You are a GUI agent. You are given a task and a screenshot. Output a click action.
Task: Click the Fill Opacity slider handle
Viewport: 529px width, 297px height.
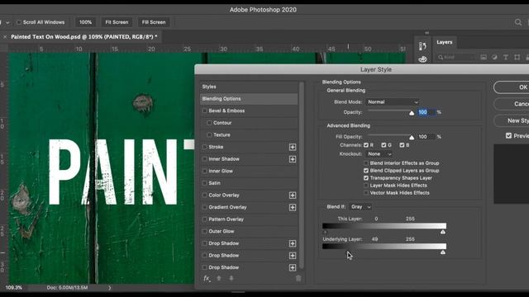point(412,138)
